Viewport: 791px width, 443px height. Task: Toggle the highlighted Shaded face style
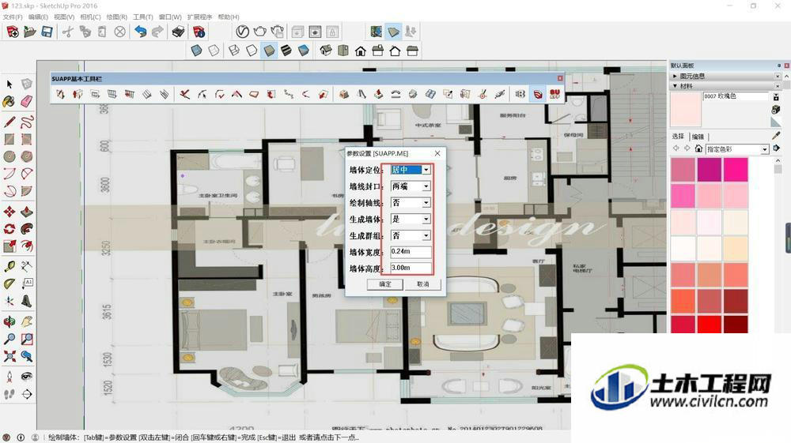269,51
